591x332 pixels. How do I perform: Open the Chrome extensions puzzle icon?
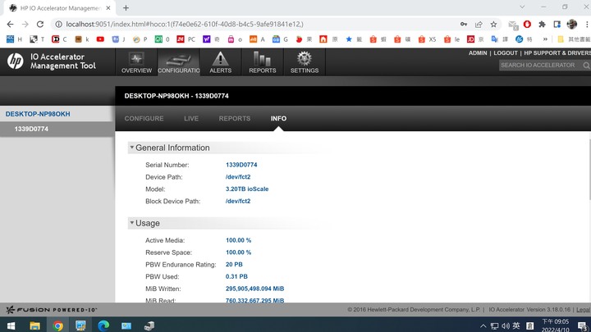[542, 24]
